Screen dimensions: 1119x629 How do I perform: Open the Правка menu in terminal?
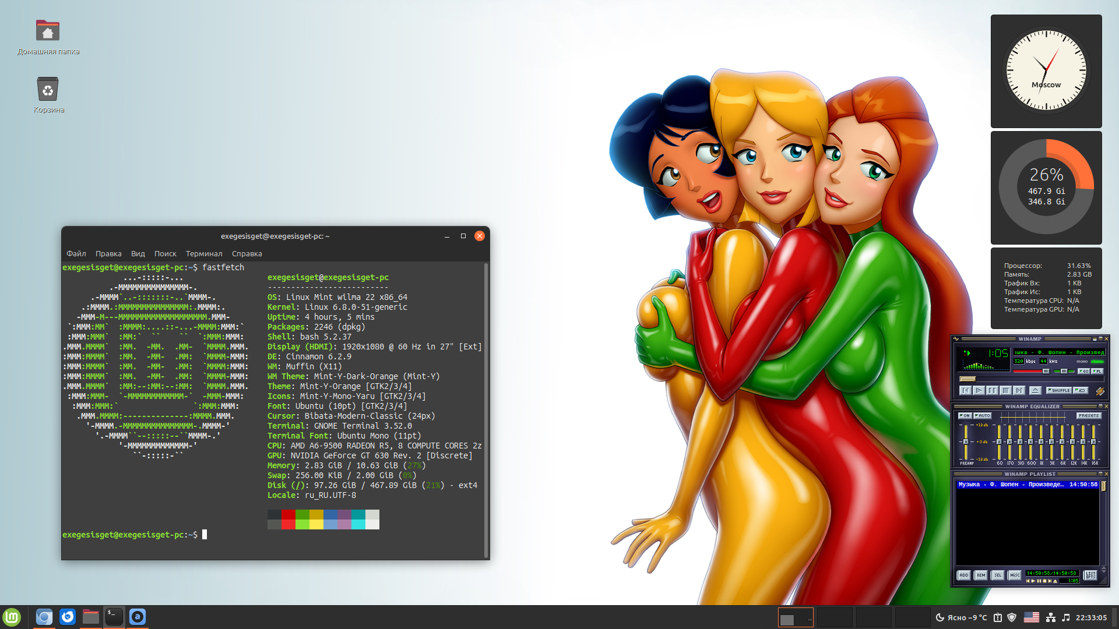click(108, 253)
